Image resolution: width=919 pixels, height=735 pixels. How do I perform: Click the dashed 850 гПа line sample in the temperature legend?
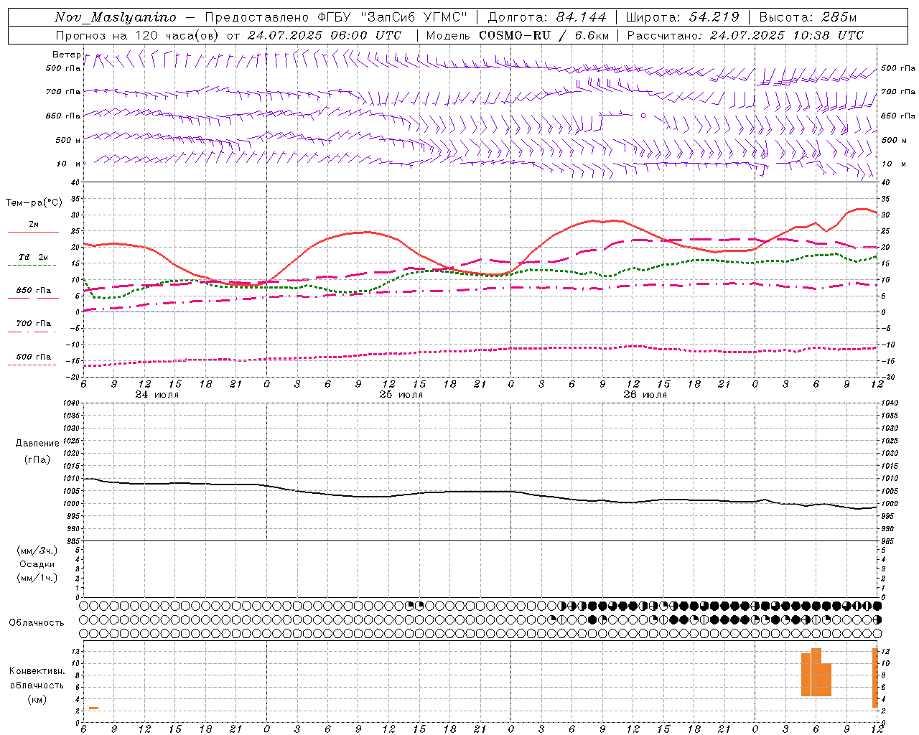point(33,298)
